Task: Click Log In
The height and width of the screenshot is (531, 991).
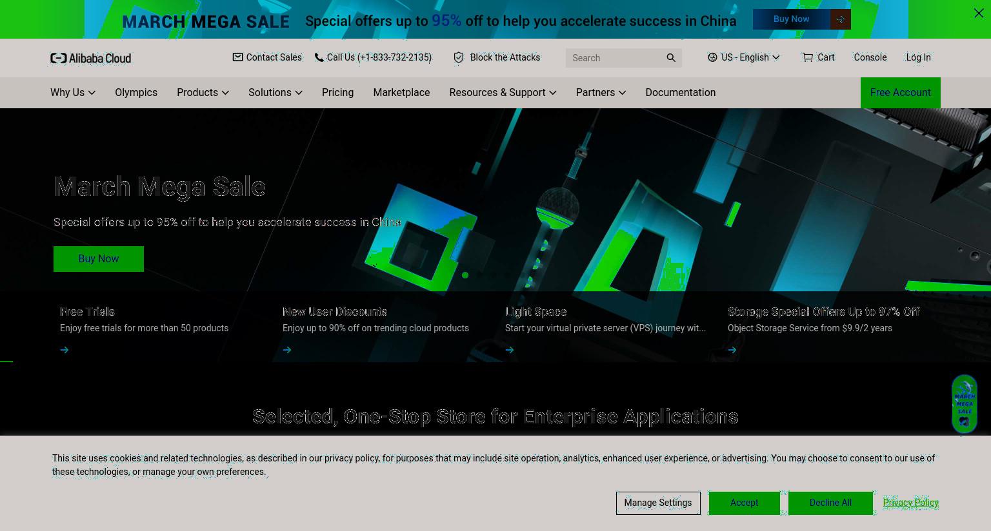Action: point(918,57)
